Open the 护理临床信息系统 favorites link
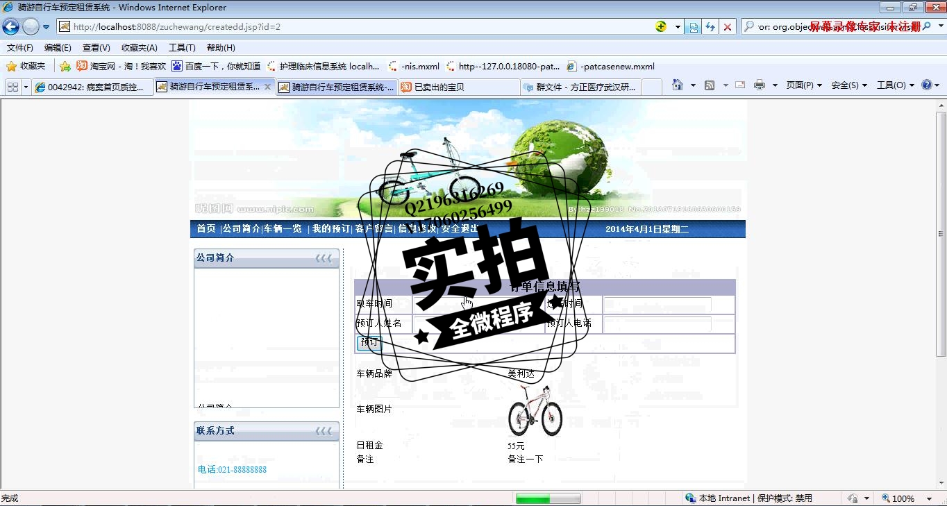 [x=323, y=67]
